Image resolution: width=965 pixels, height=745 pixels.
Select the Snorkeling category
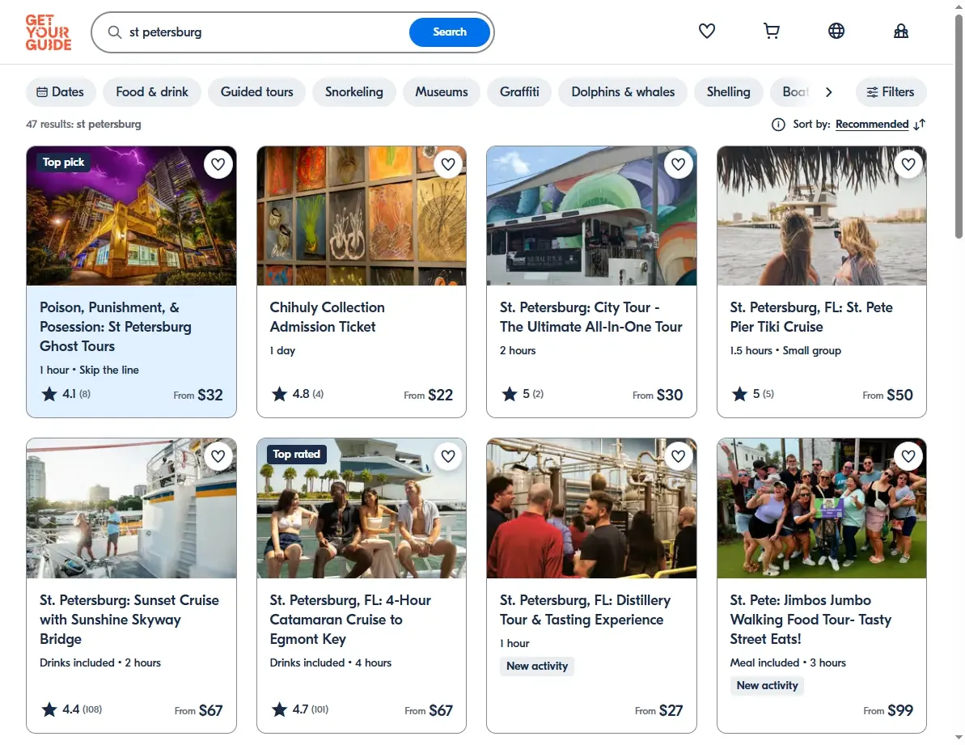pos(353,92)
